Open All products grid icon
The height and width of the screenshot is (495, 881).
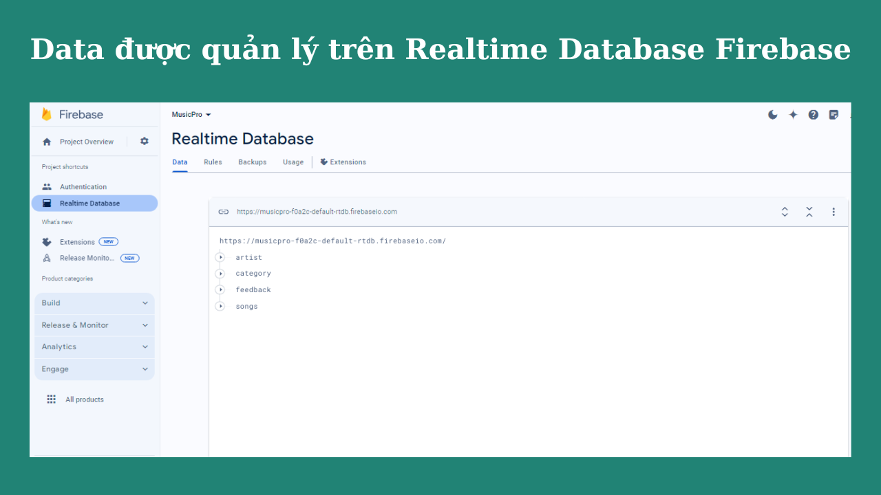click(51, 399)
